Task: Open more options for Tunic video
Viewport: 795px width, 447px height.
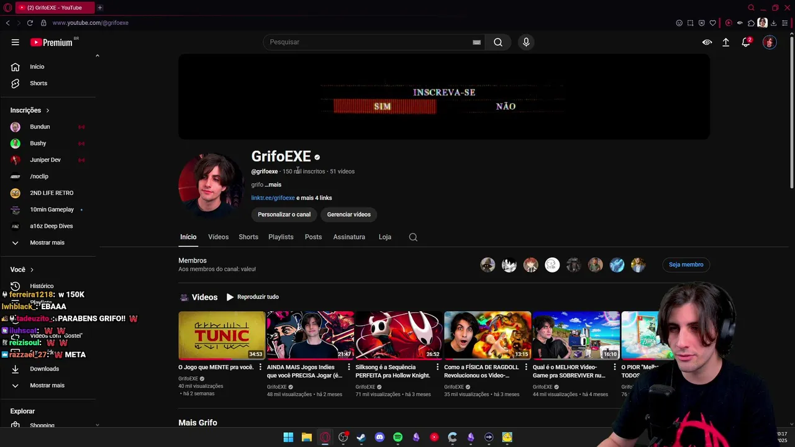Action: coord(260,368)
